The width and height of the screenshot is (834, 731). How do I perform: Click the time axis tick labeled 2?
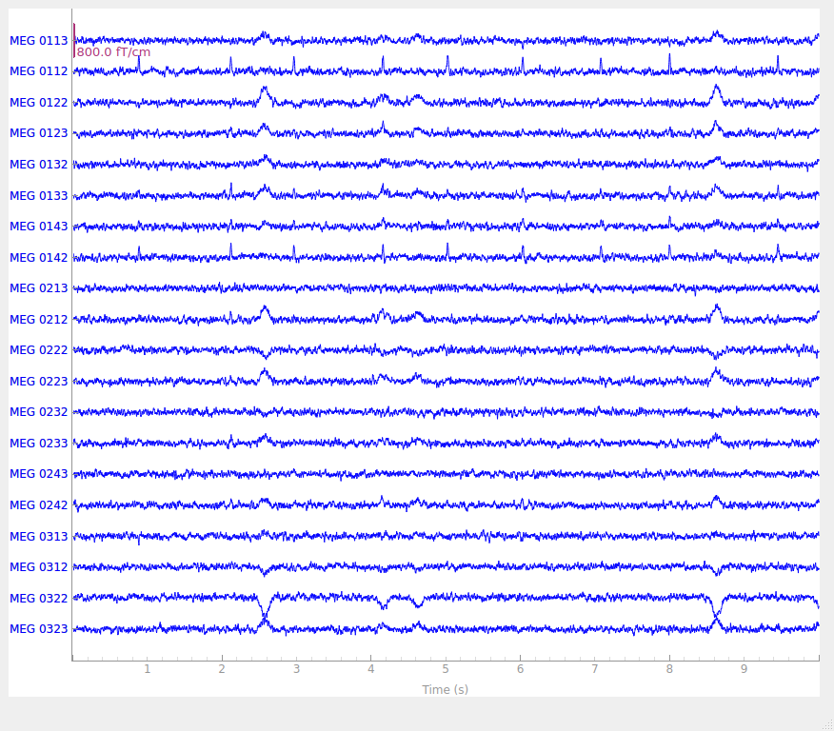tap(222, 669)
